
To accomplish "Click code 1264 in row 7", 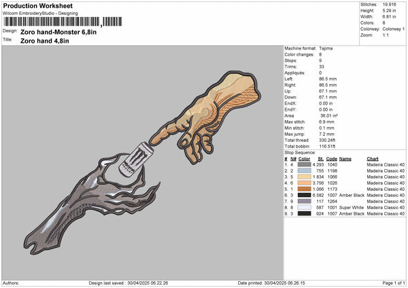I will tap(332, 202).
